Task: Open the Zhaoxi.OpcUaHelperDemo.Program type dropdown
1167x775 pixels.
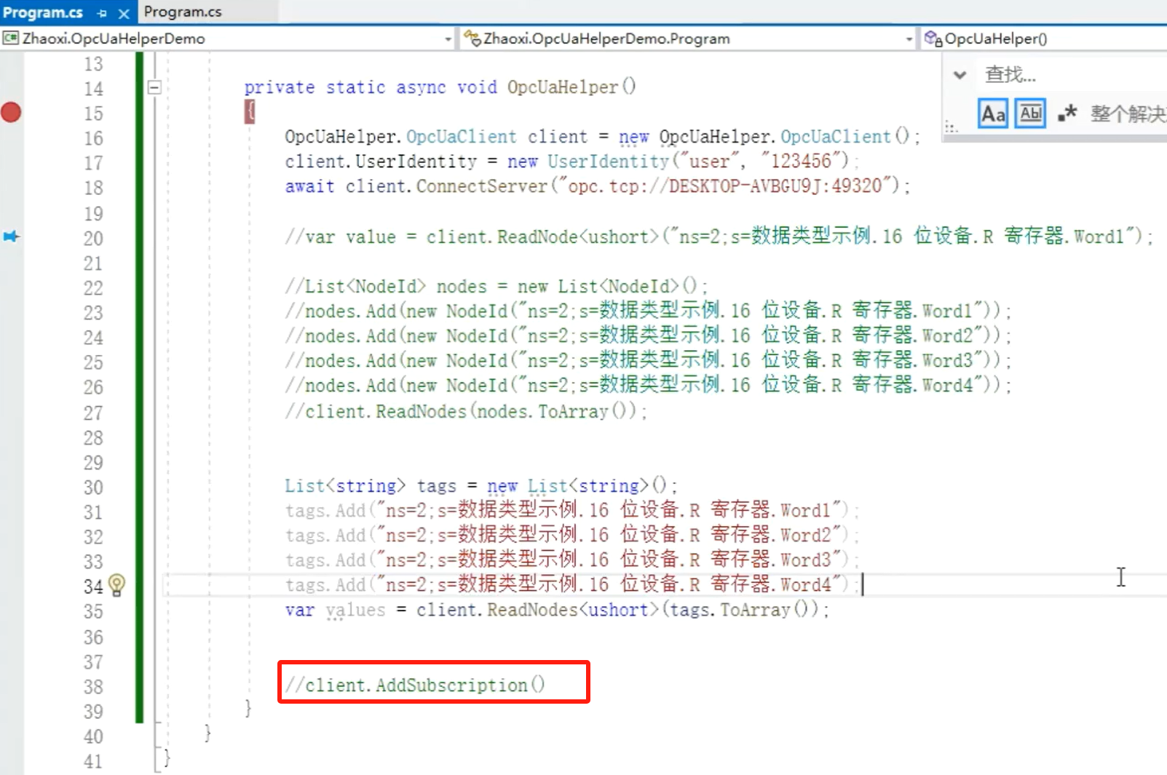Action: click(x=909, y=39)
